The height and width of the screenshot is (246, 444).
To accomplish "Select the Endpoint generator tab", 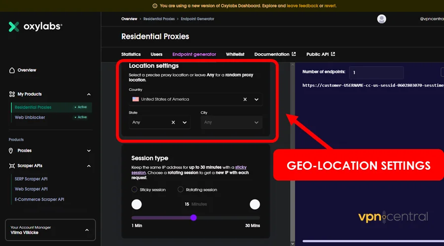I will 194,54.
